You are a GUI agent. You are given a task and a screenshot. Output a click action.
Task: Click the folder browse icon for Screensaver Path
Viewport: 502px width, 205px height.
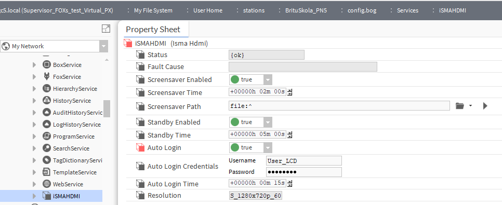(x=460, y=106)
